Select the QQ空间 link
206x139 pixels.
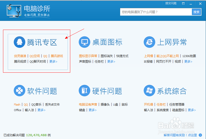click(x=35, y=56)
